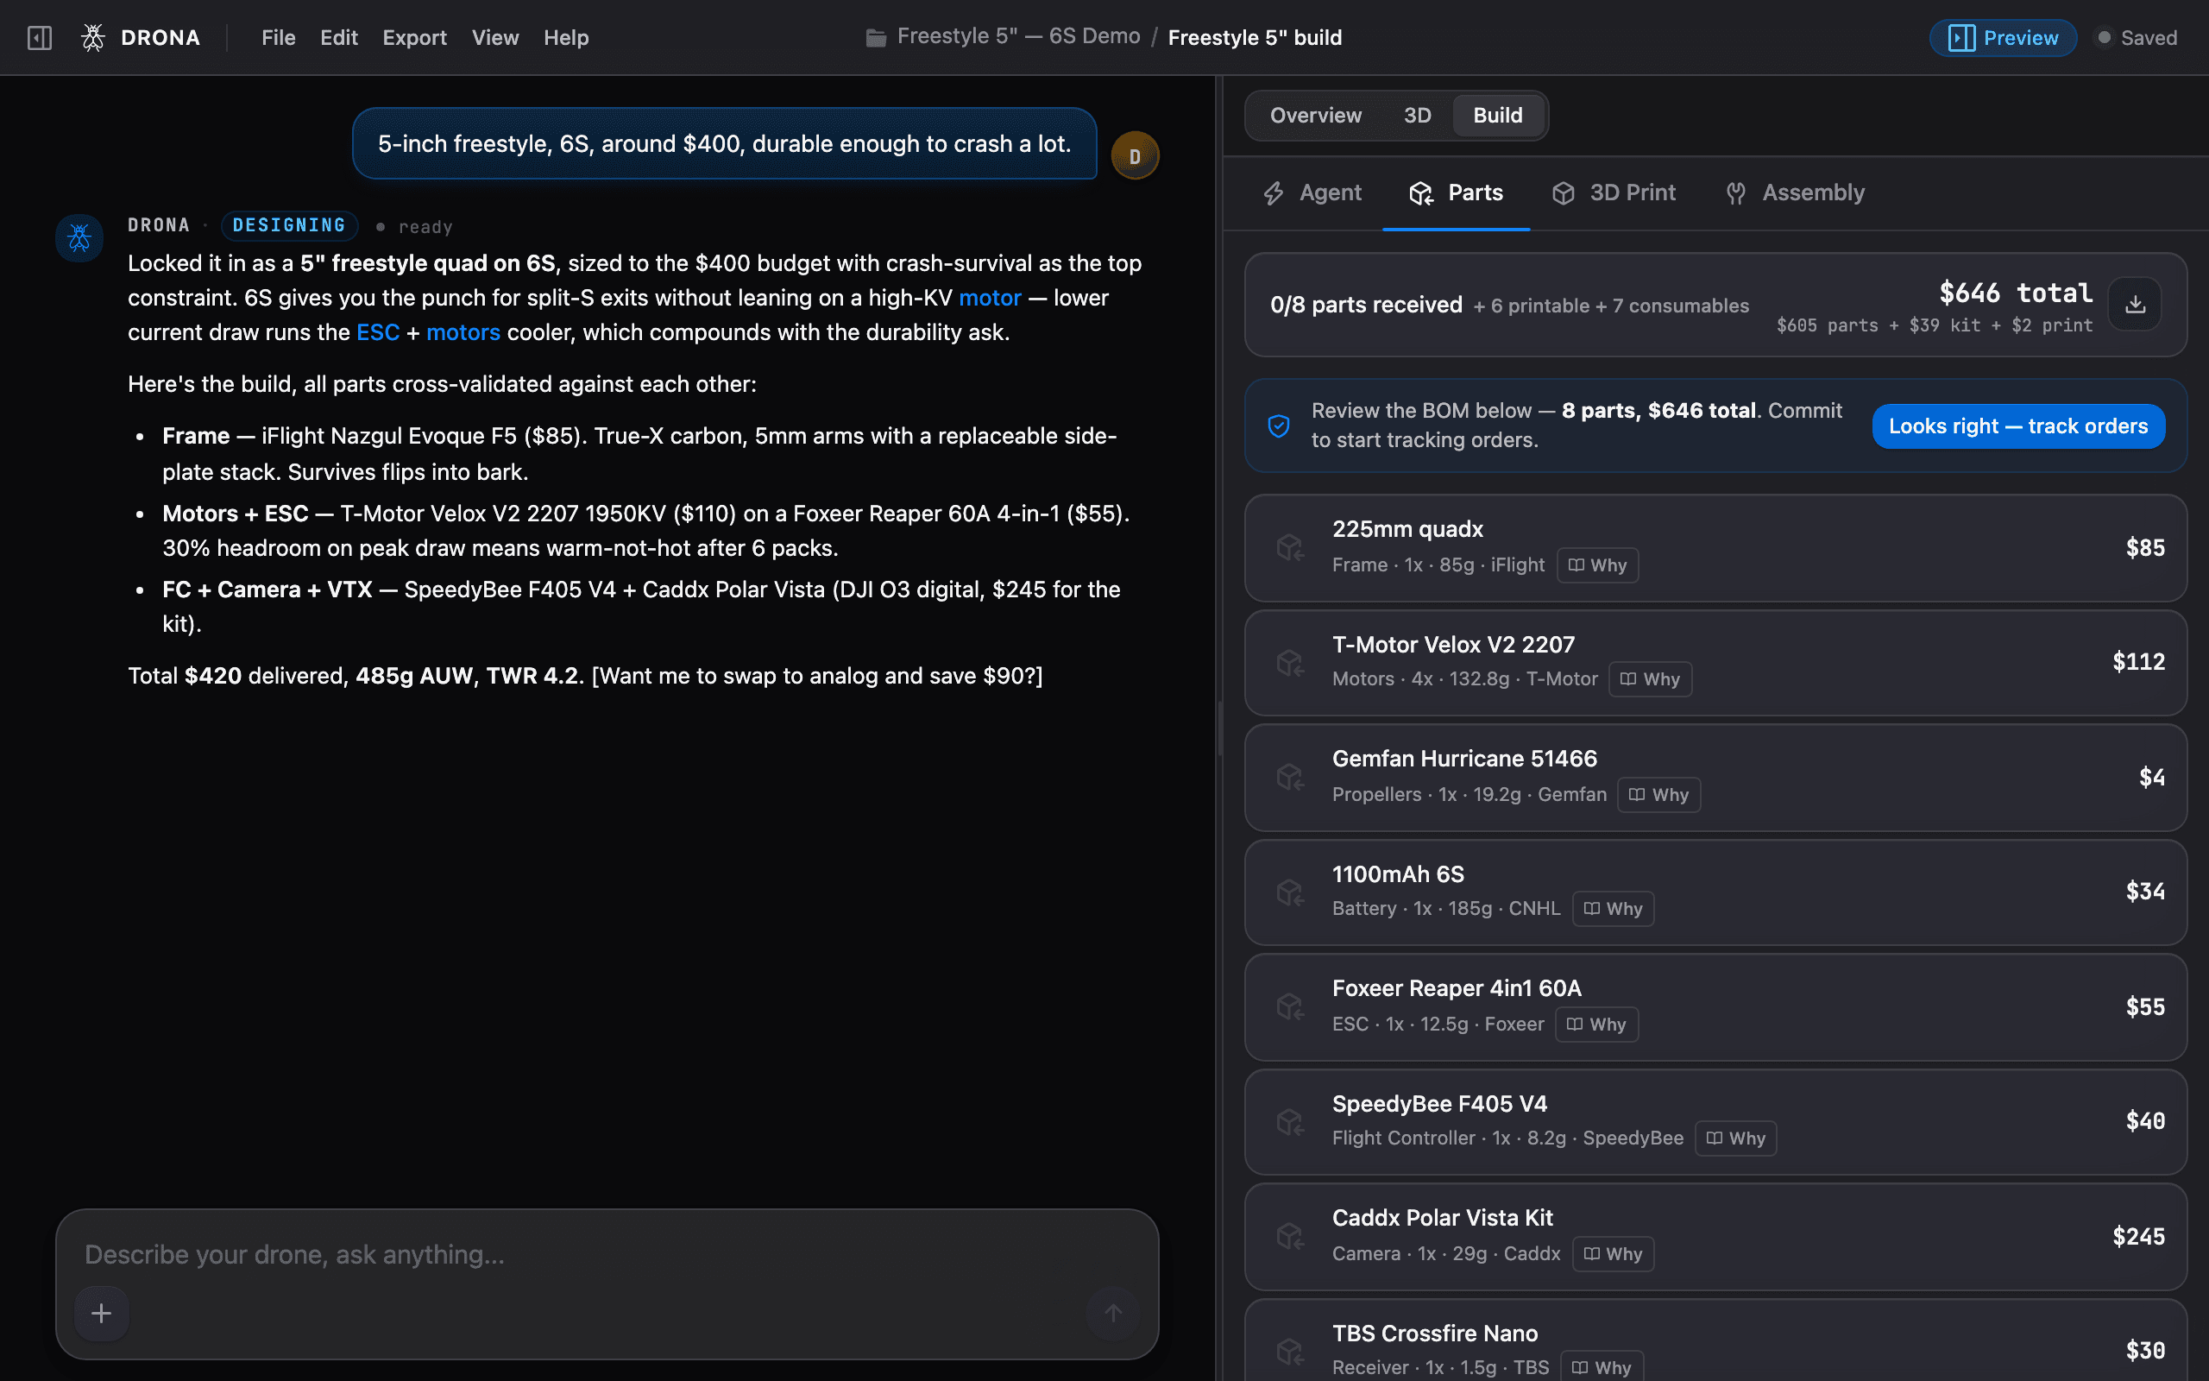Follow the motors link in message
2209x1381 pixels.
click(463, 332)
